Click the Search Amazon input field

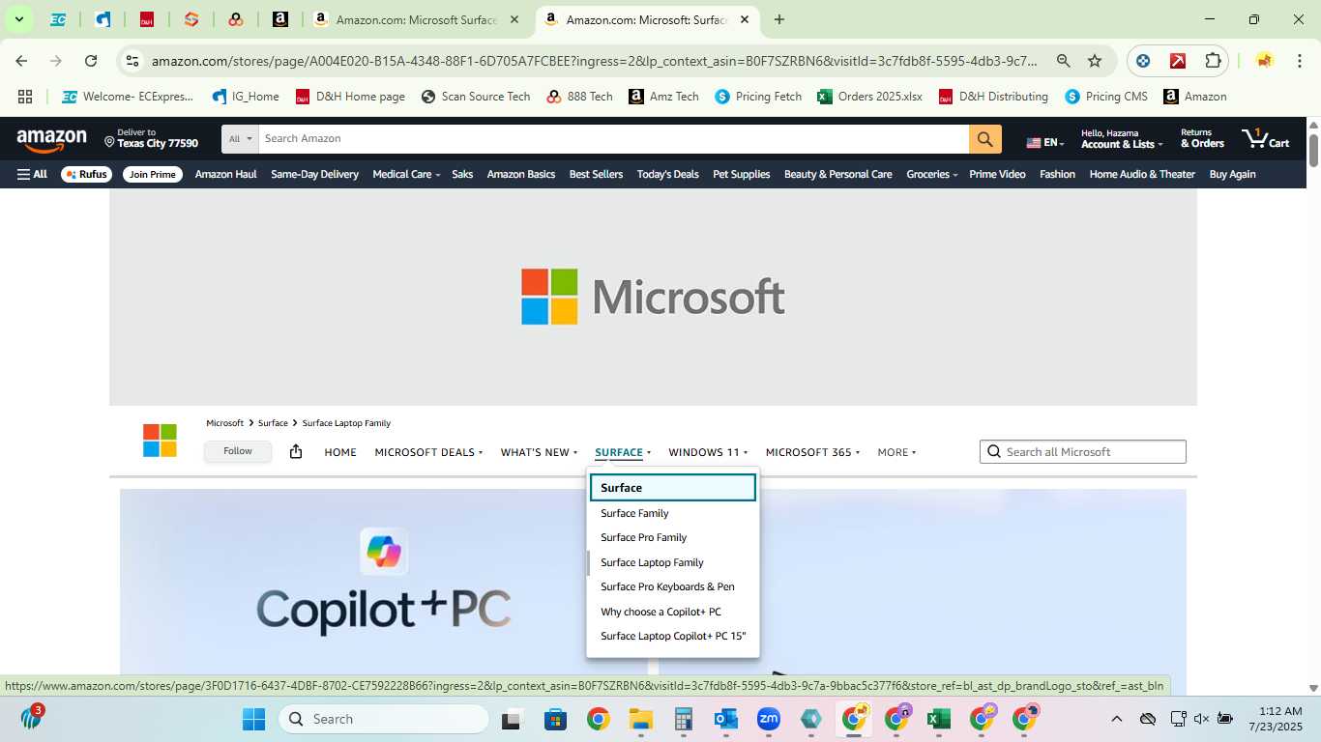point(614,139)
